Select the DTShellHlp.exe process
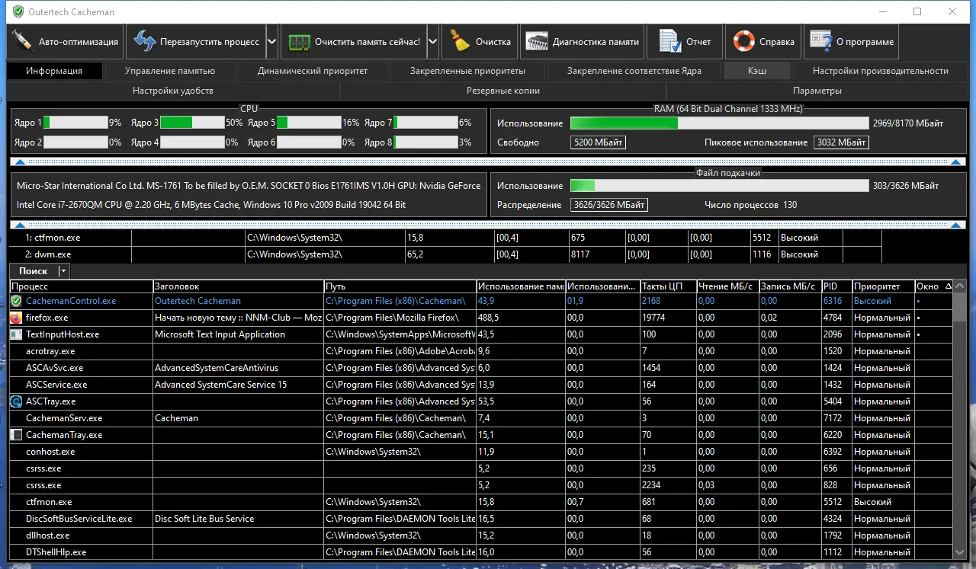This screenshot has height=569, width=976. pyautogui.click(x=481, y=552)
